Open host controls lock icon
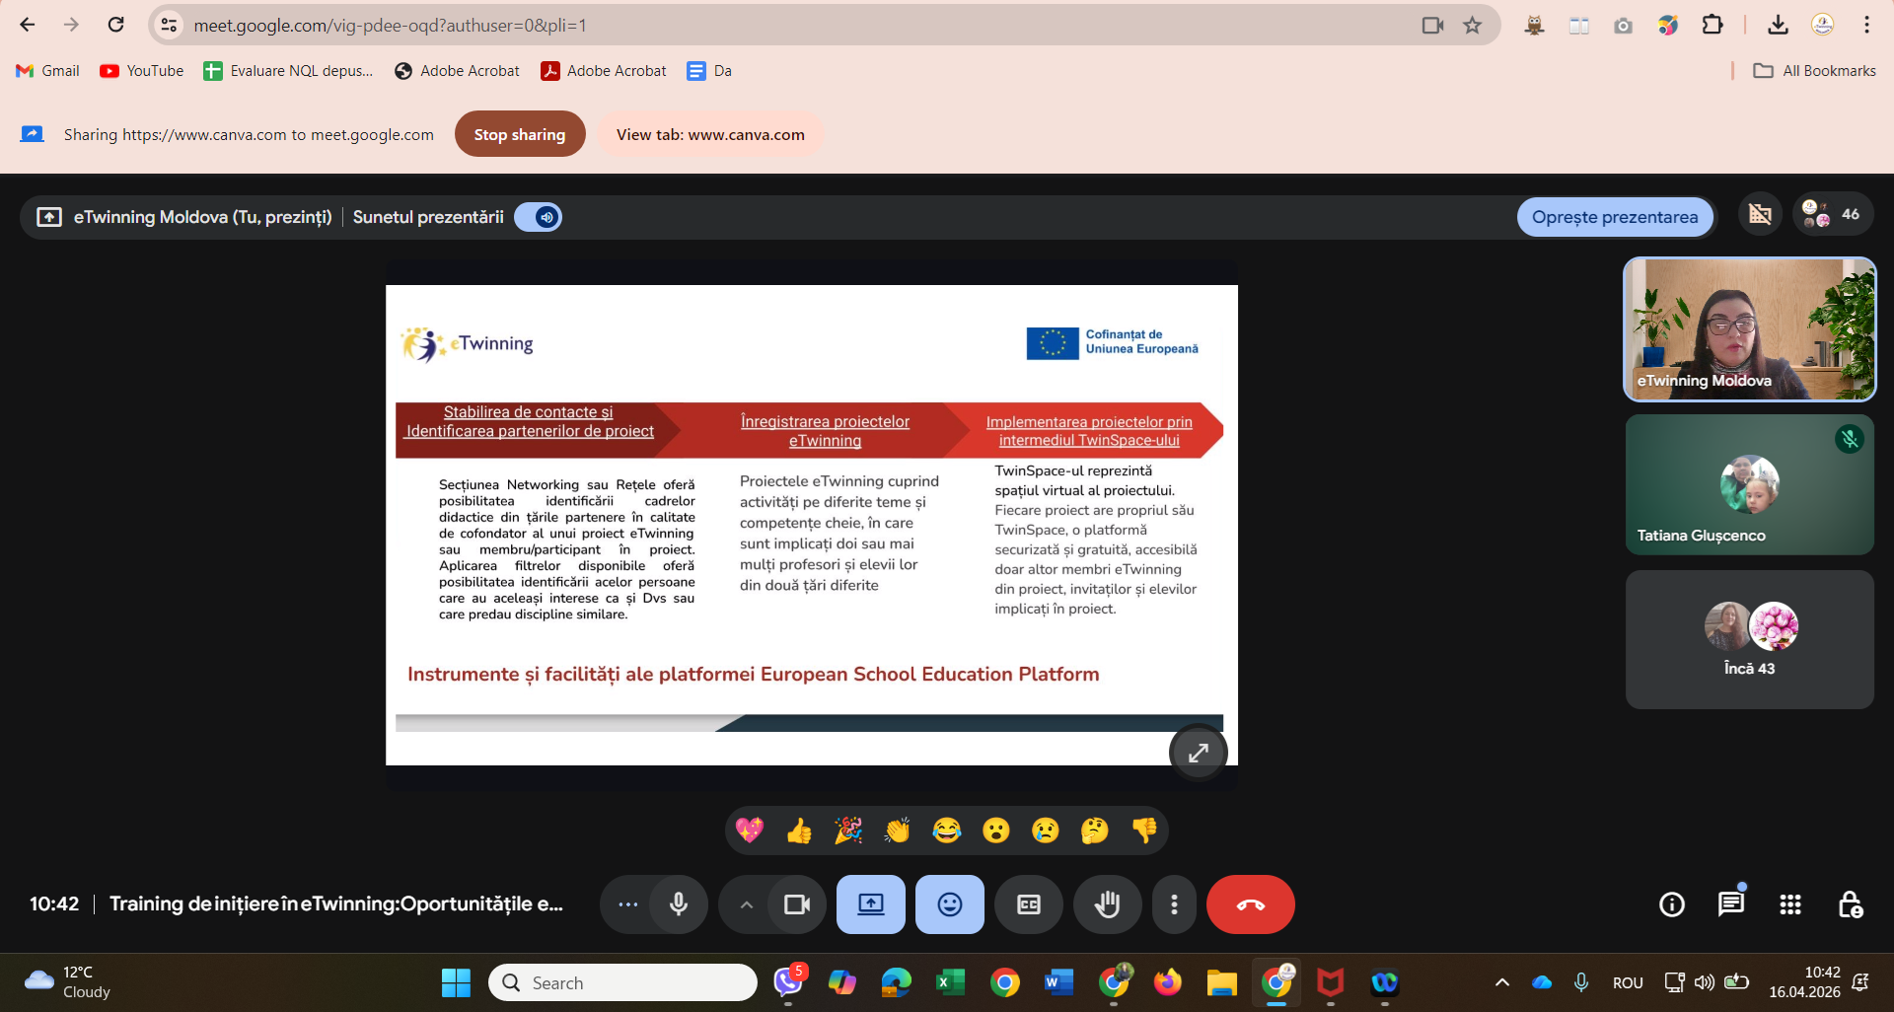 click(1850, 904)
